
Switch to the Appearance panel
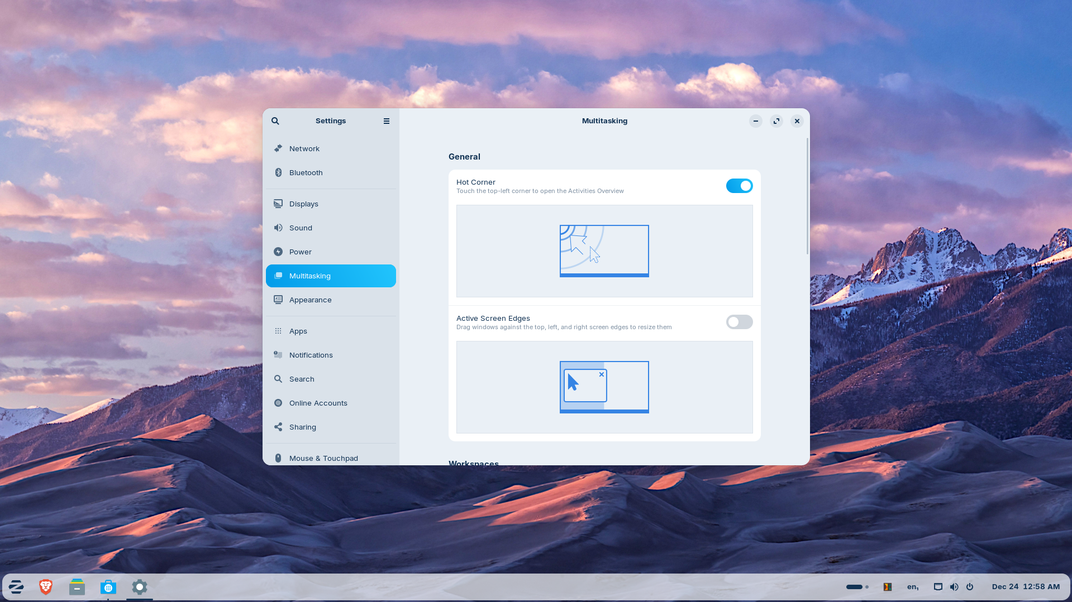[331, 300]
